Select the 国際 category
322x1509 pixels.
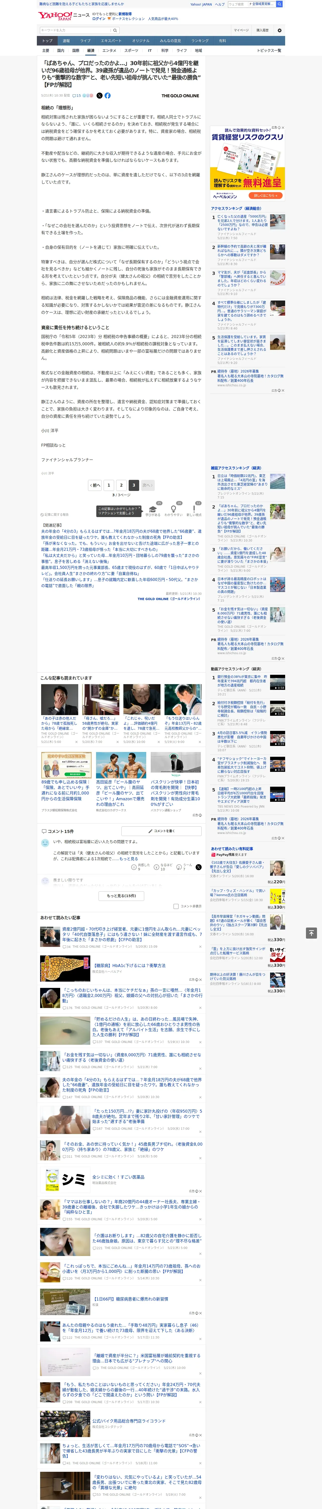(75, 50)
